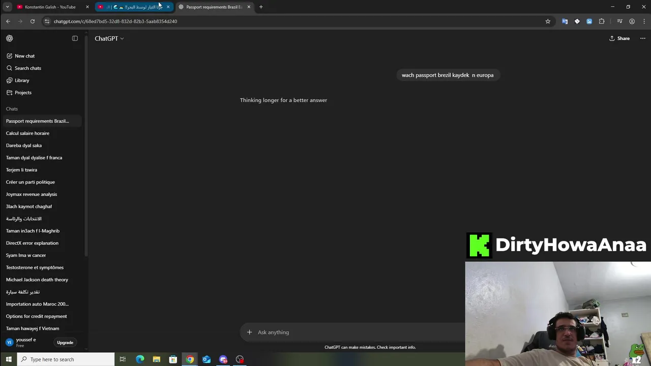View site information icon in address bar
651x366 pixels.
click(47, 21)
